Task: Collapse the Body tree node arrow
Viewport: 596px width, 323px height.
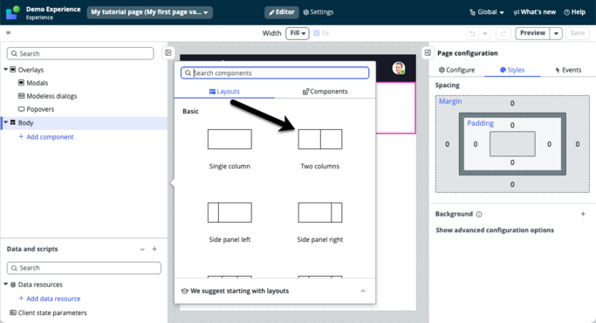Action: [6, 122]
